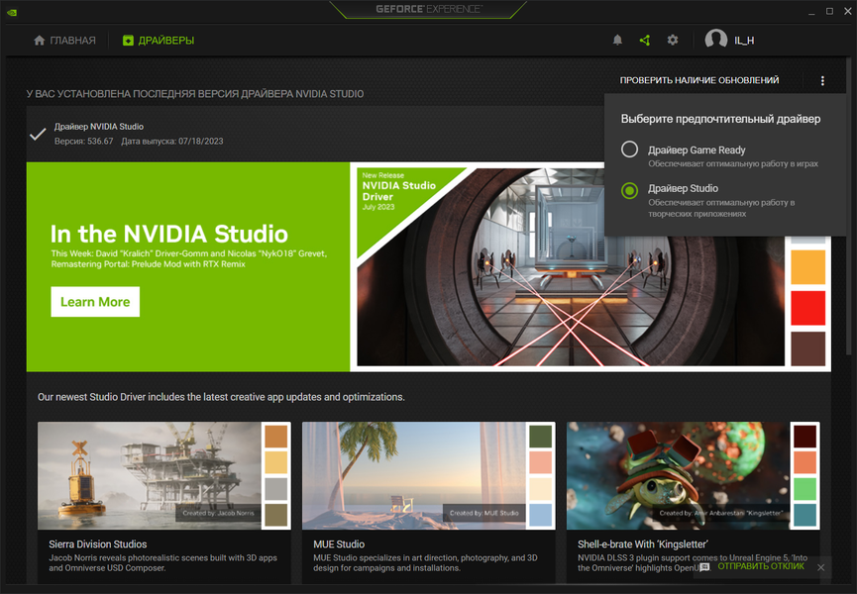
Task: Open settings gear icon
Action: [x=673, y=40]
